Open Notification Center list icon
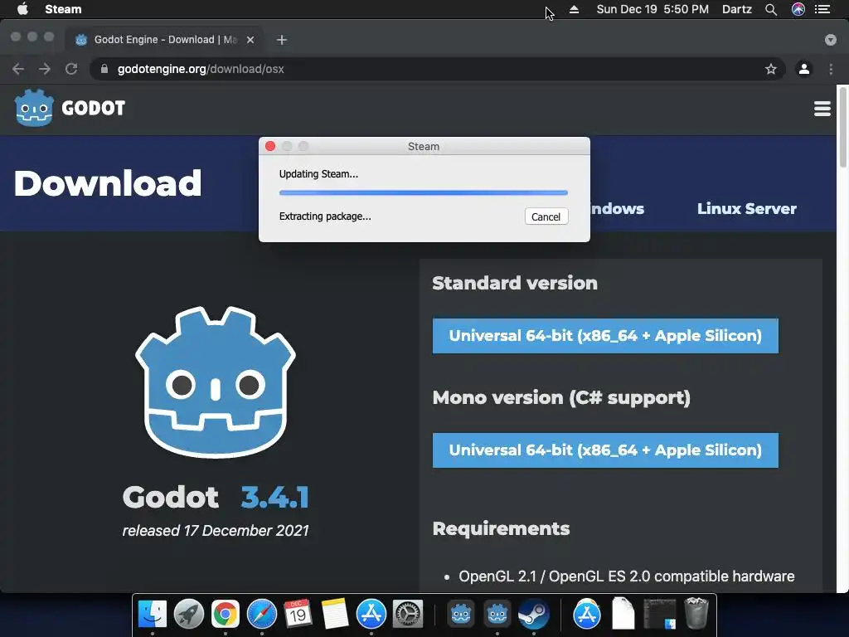This screenshot has width=849, height=637. 822,9
